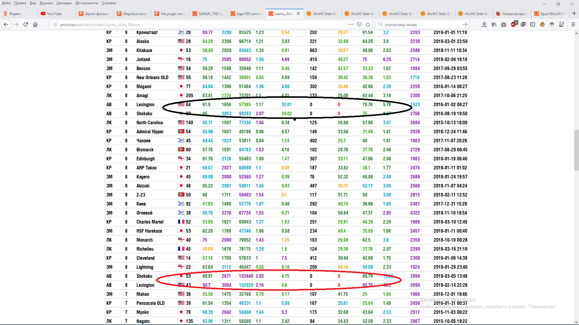
Task: Click the Monarch date 2018-10-10 00:28
Action: 450,240
